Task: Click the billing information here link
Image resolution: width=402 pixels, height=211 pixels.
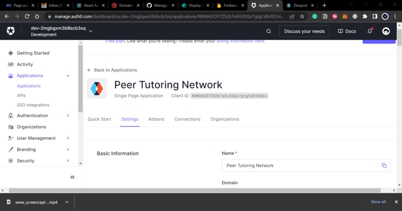Action: [241, 41]
